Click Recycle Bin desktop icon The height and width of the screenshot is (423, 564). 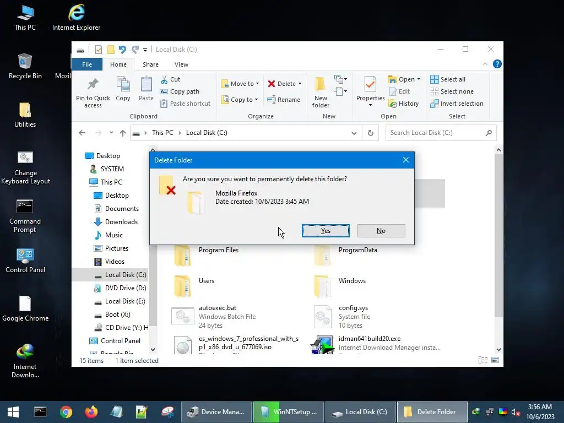point(25,66)
